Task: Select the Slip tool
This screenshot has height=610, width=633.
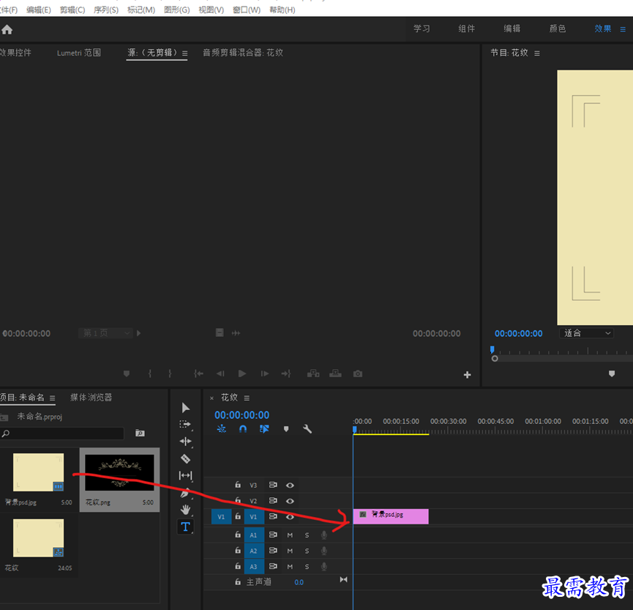Action: click(185, 475)
